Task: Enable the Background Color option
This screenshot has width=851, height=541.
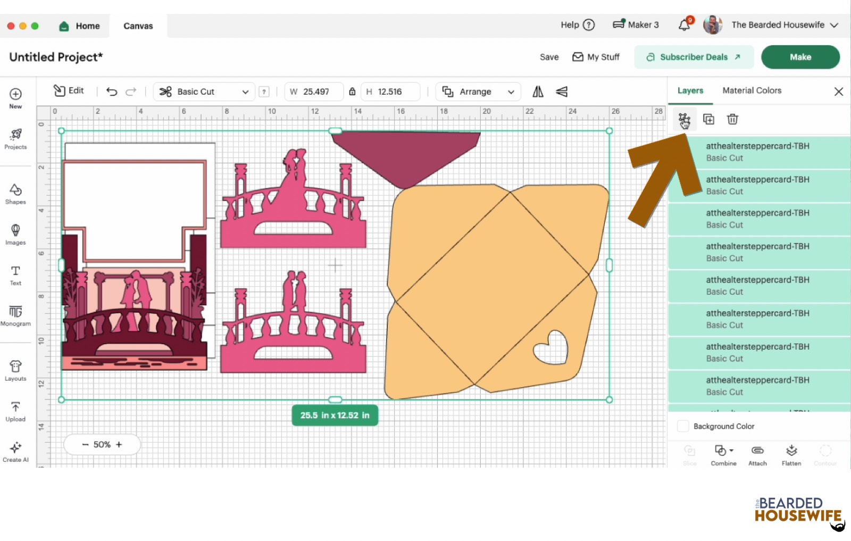Action: click(x=683, y=426)
